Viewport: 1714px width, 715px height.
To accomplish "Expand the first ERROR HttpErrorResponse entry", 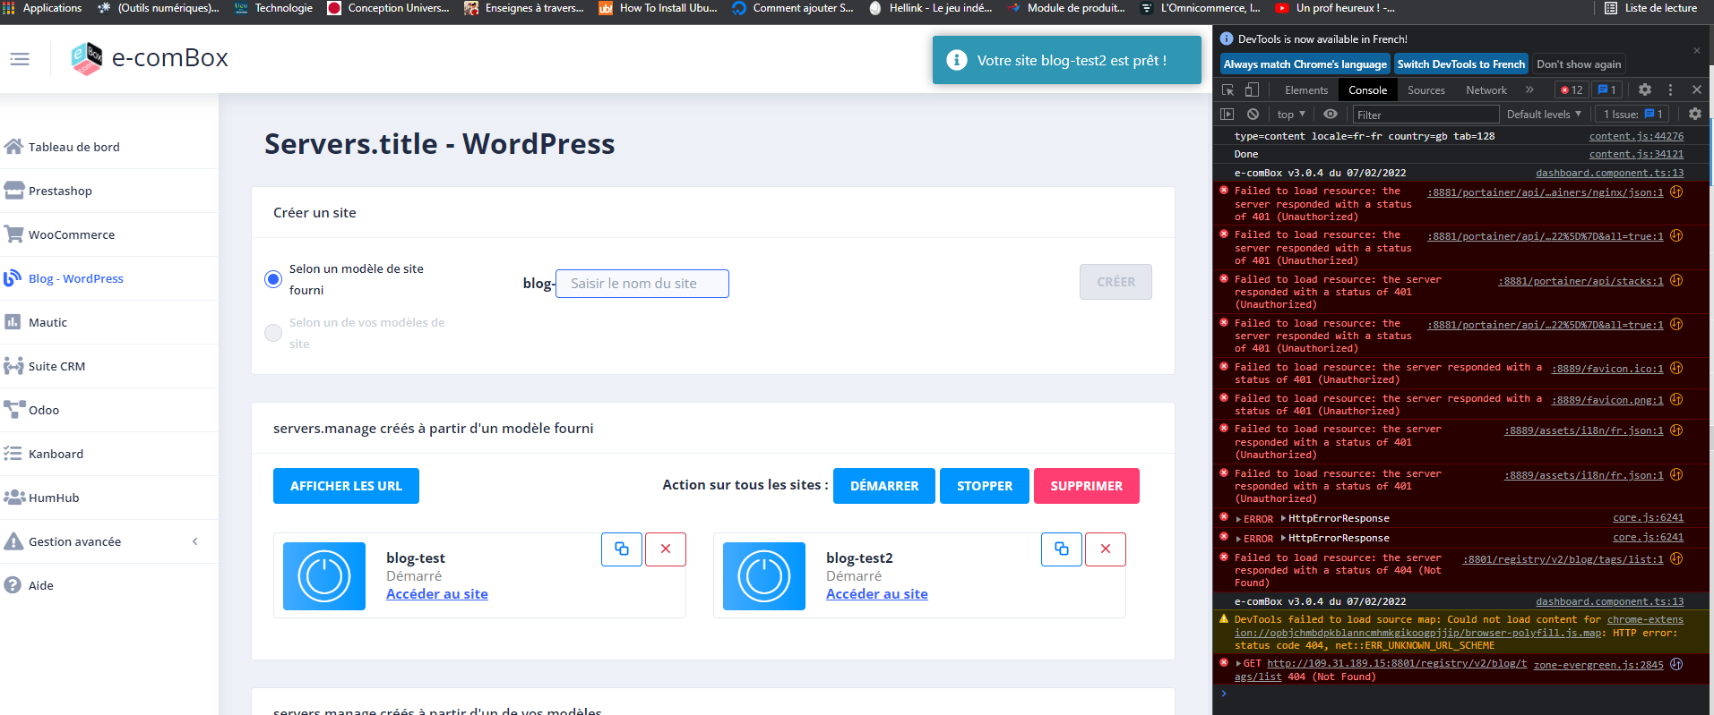I will point(1239,519).
